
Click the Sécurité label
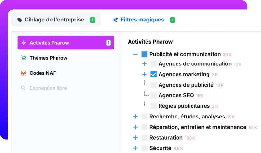click(x=160, y=148)
